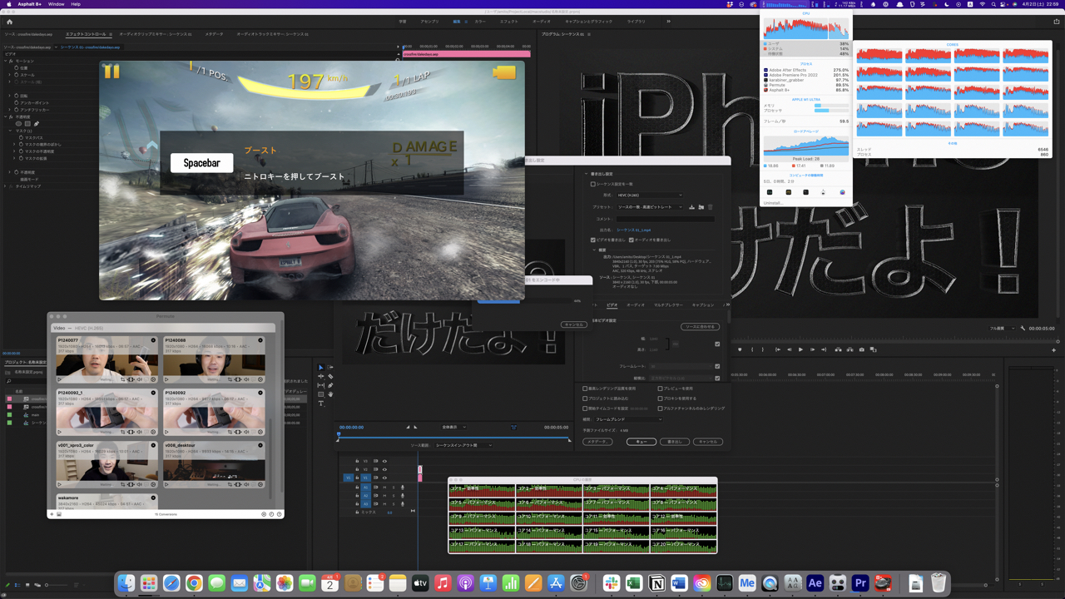Click the コメント comment input field
The height and width of the screenshot is (599, 1065).
666,219
